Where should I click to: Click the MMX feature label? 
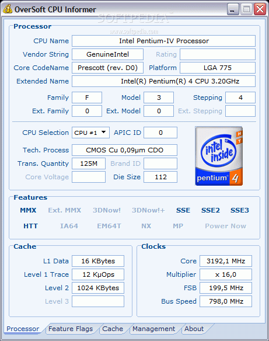point(28,210)
